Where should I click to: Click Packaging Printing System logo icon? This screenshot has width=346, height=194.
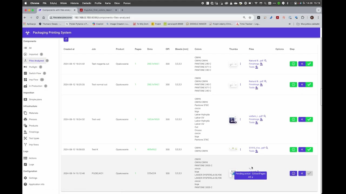click(27, 33)
